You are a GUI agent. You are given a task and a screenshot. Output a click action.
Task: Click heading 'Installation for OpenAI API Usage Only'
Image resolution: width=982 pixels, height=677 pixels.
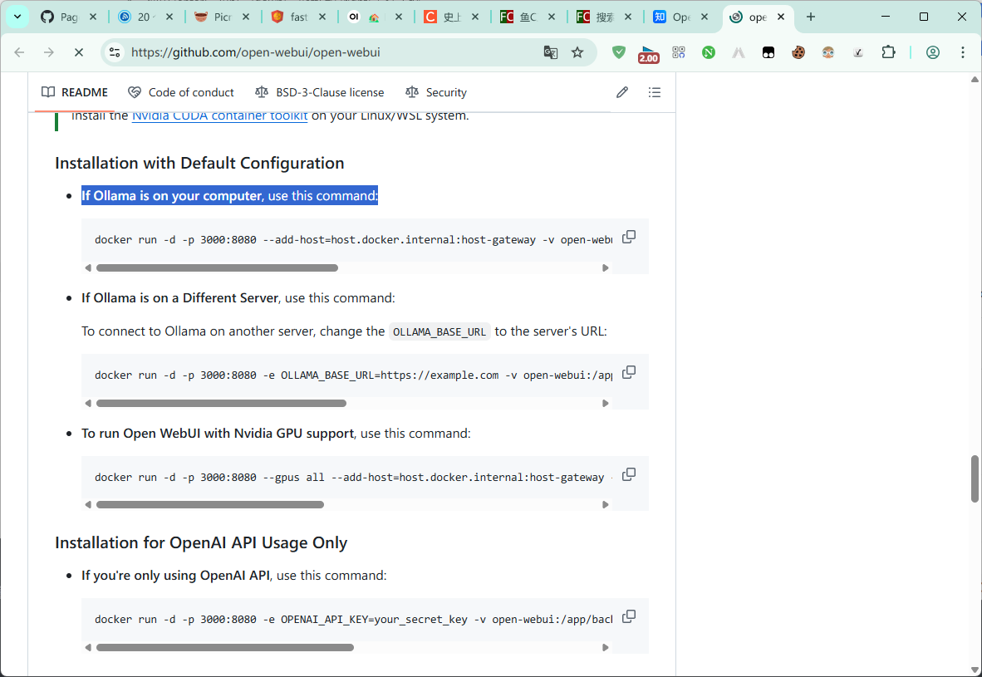click(201, 543)
